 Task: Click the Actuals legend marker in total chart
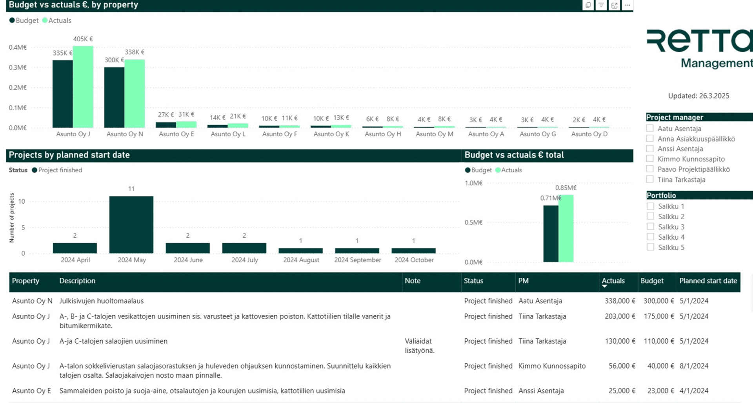pyautogui.click(x=498, y=170)
